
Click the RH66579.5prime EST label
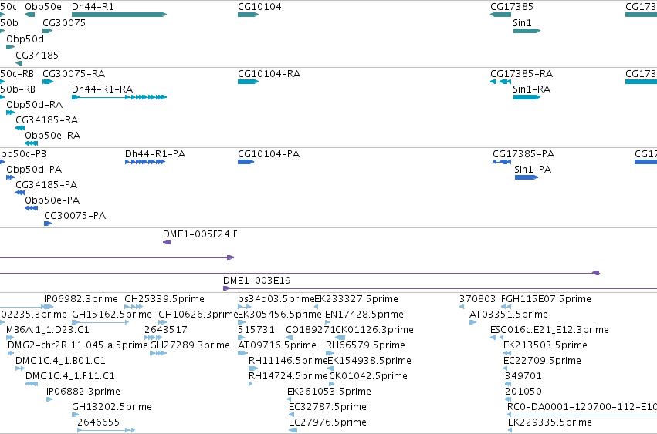point(365,345)
